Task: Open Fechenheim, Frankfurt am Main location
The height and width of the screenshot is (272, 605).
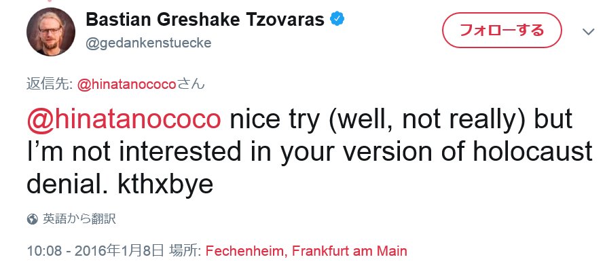Action: click(x=306, y=251)
